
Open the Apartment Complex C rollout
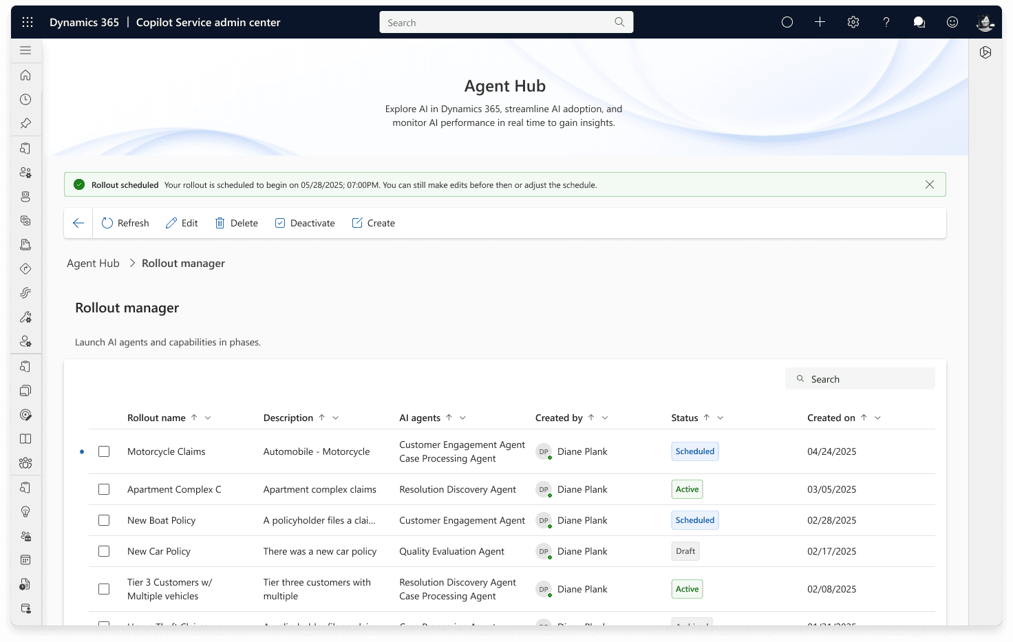174,489
